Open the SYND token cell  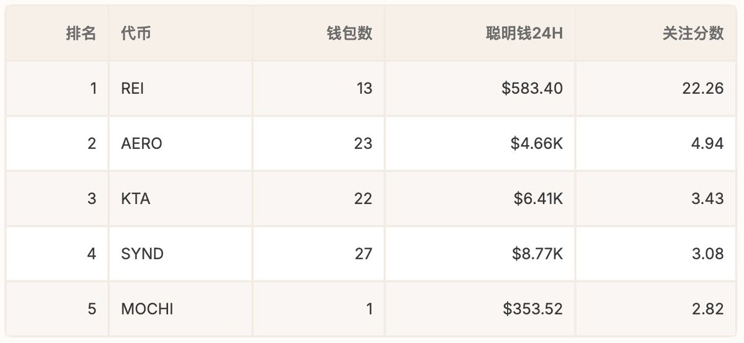pyautogui.click(x=143, y=254)
